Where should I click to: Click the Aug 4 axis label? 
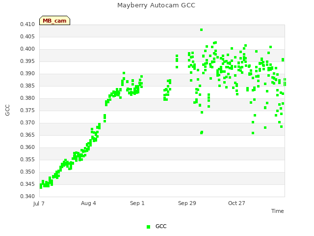click(88, 203)
